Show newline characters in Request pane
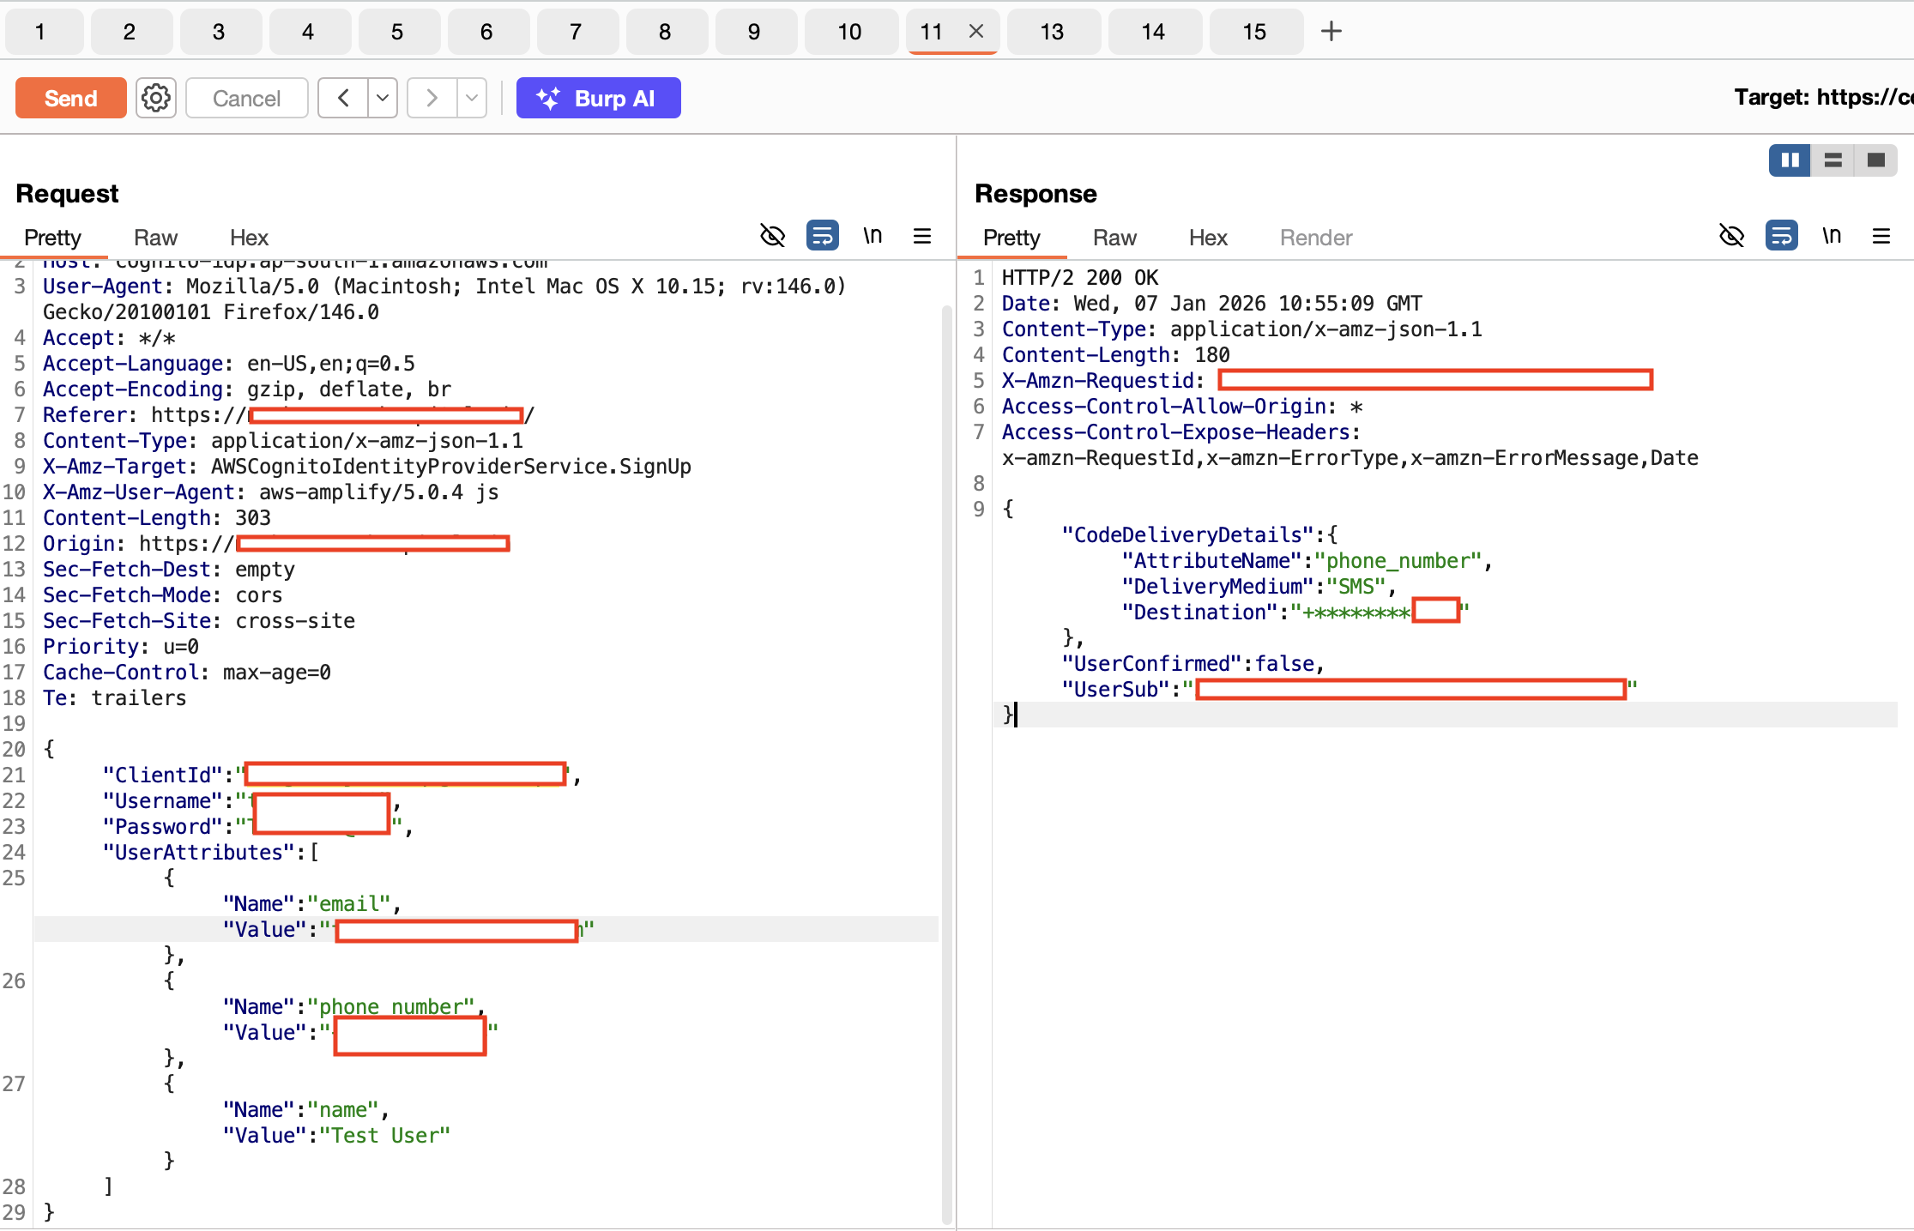The width and height of the screenshot is (1914, 1231). [x=872, y=236]
